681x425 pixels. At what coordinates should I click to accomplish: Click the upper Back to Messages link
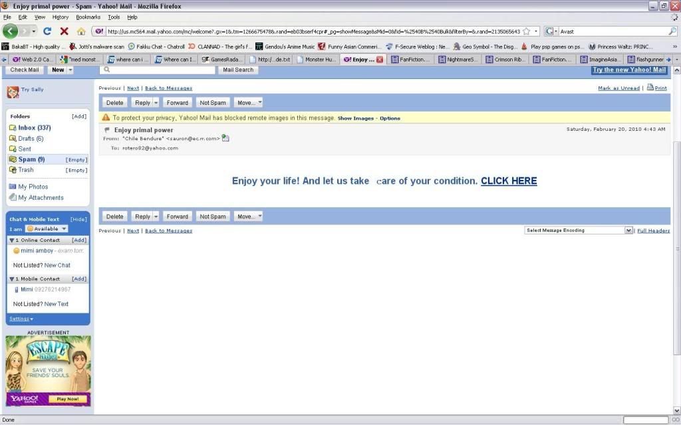168,88
